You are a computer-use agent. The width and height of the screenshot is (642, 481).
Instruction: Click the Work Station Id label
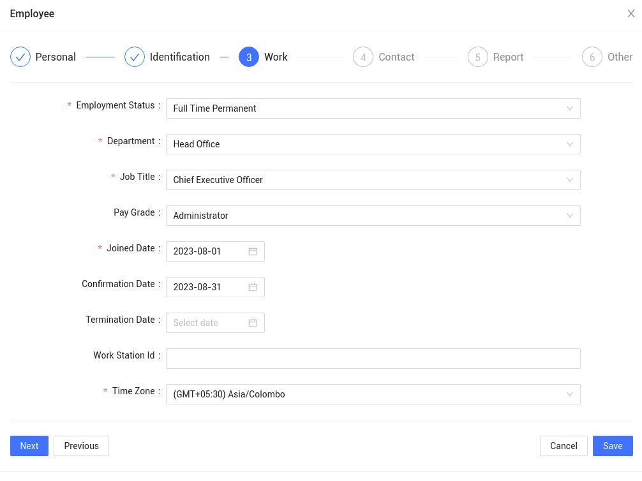pyautogui.click(x=124, y=355)
